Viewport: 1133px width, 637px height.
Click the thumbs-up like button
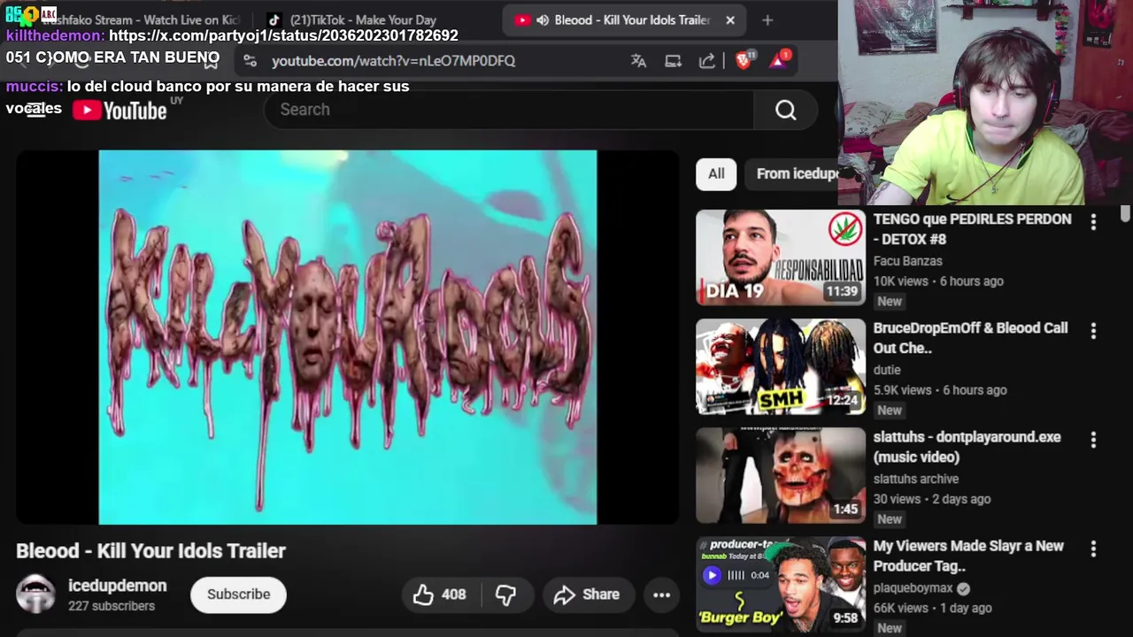pos(440,595)
